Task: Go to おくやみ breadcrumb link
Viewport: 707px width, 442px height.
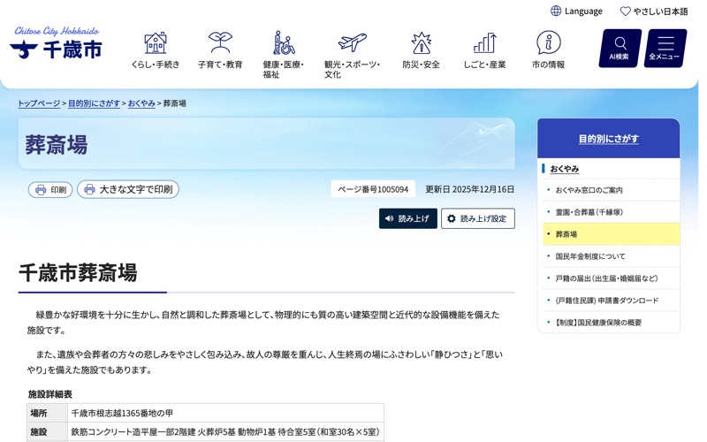Action: point(141,103)
